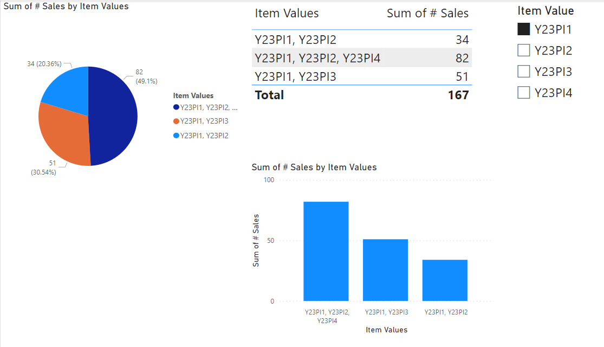
Task: Click the pie label 82 (49.1%)
Action: tap(146, 76)
